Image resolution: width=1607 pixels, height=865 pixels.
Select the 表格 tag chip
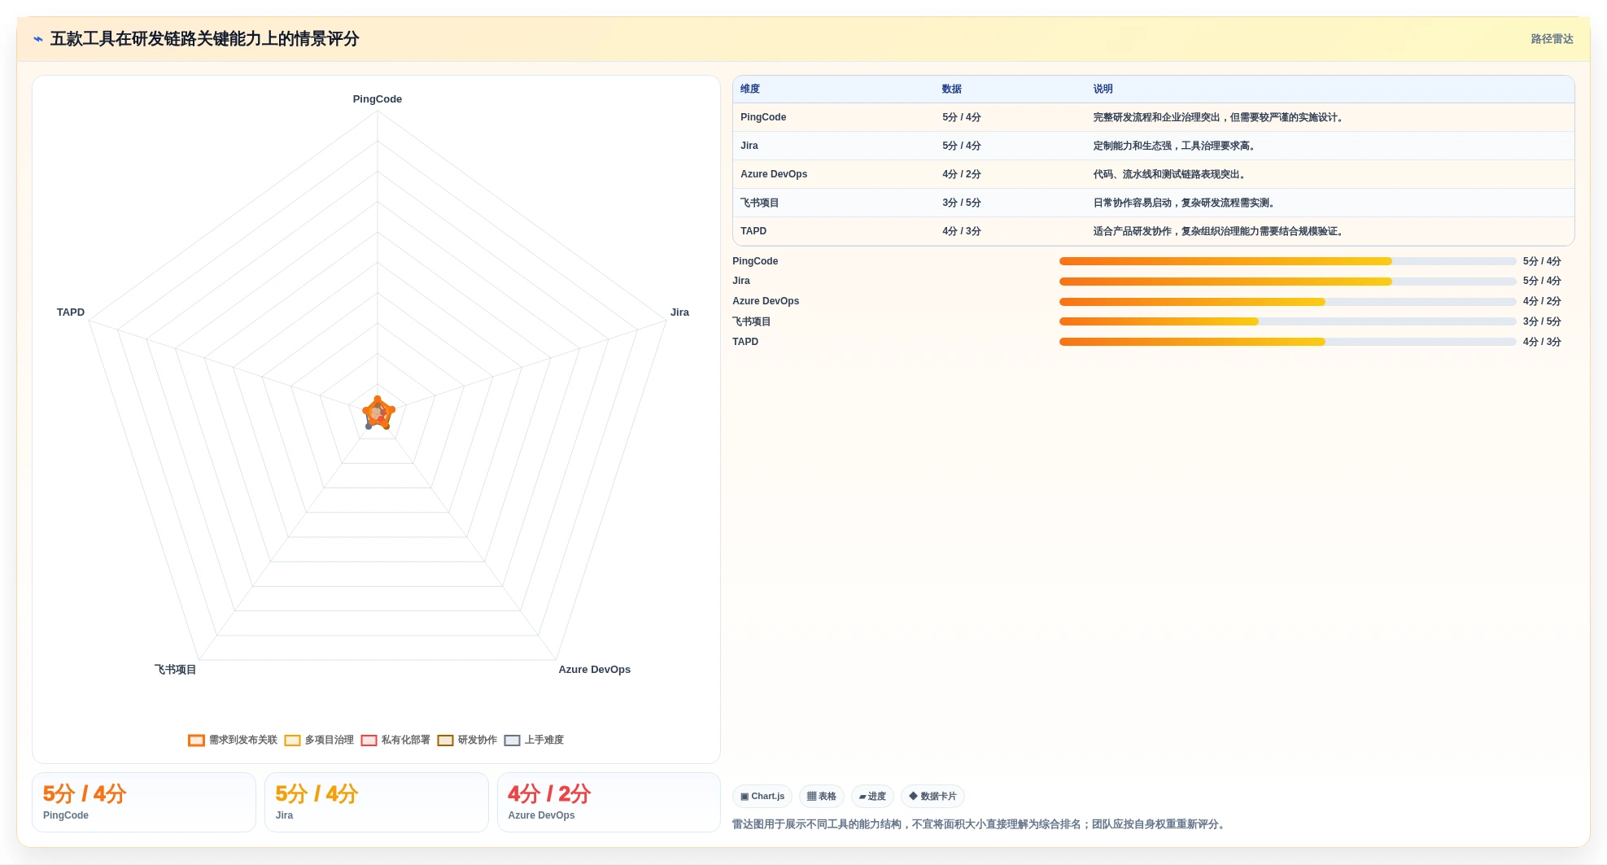pos(822,797)
